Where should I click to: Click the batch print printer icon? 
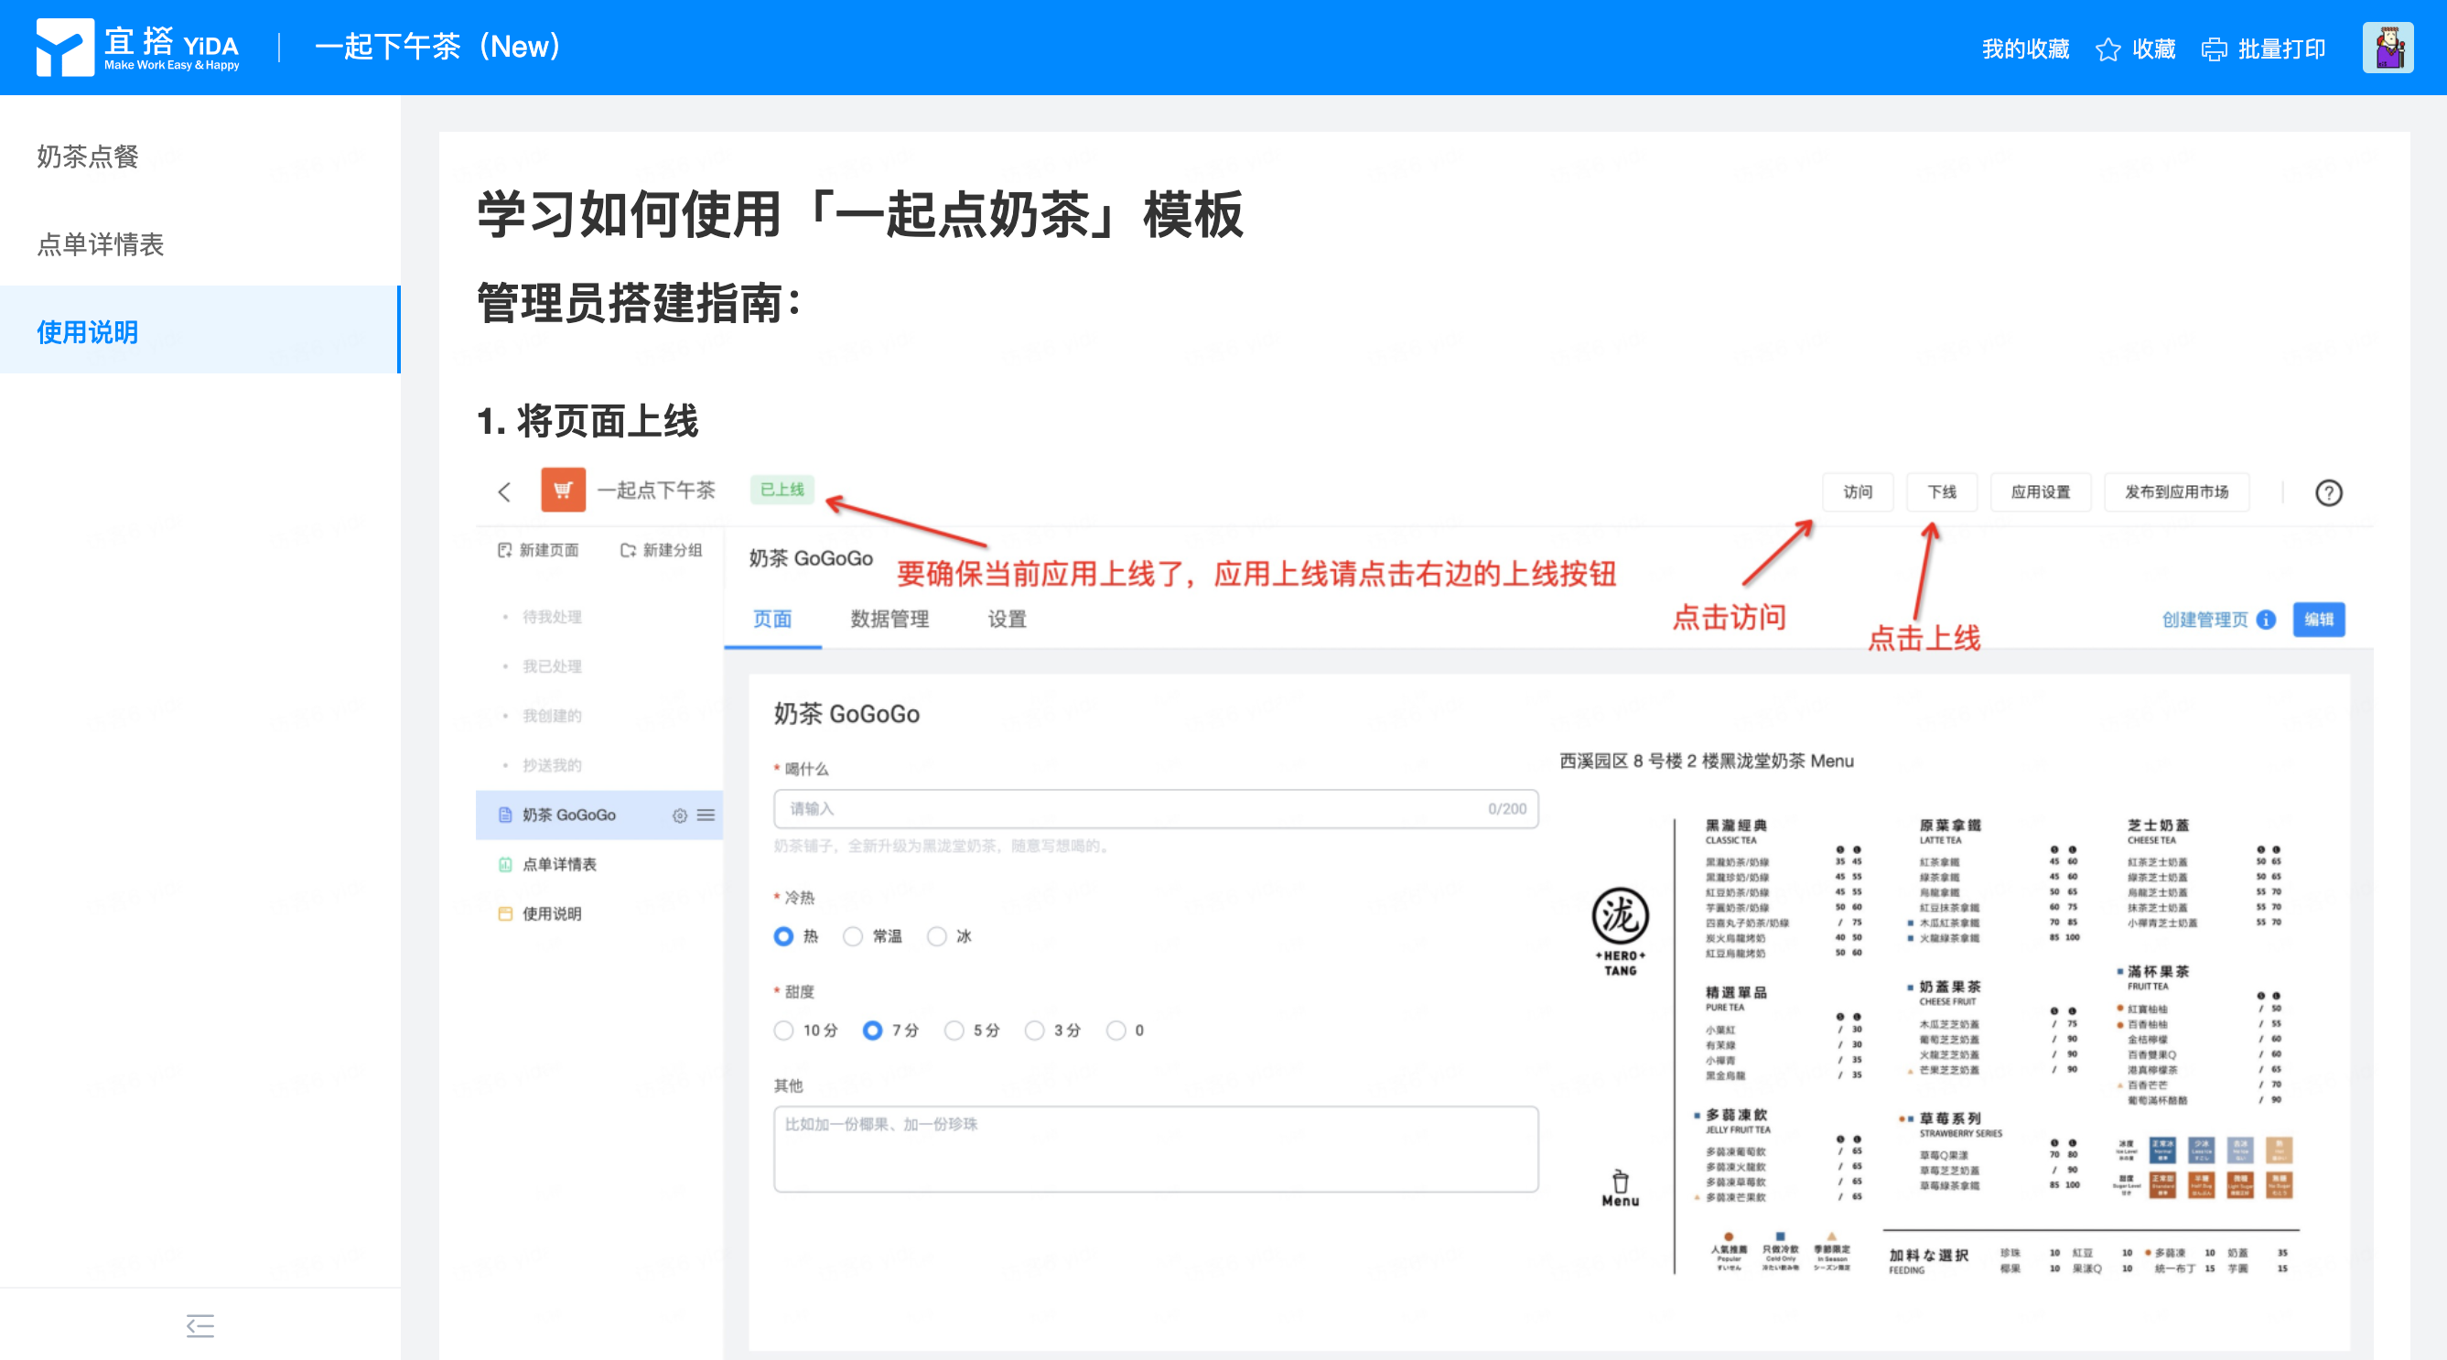[2214, 49]
